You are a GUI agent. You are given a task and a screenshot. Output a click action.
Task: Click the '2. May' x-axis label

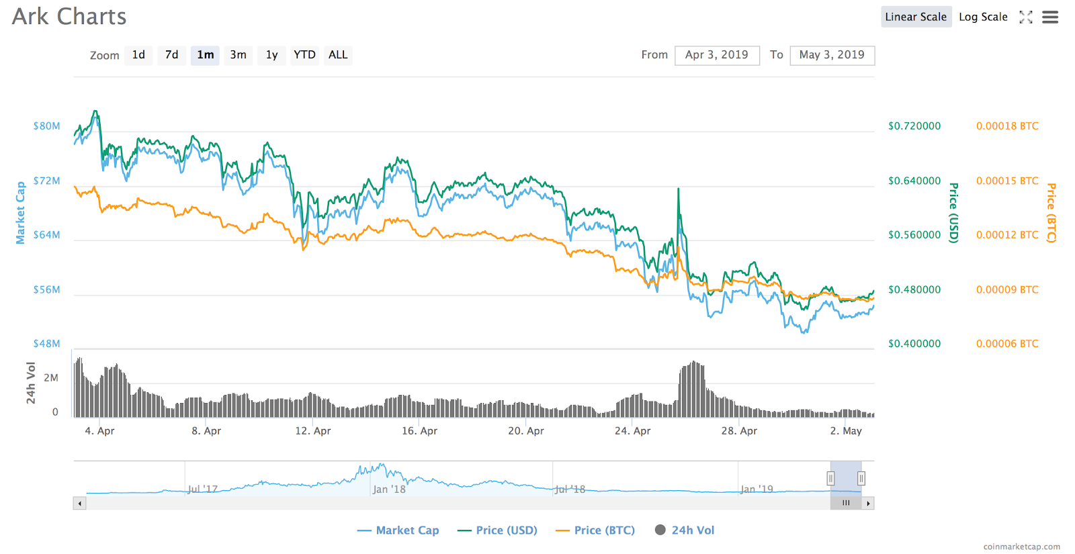pos(846,431)
